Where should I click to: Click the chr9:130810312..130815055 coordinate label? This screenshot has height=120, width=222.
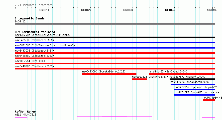(34, 5)
